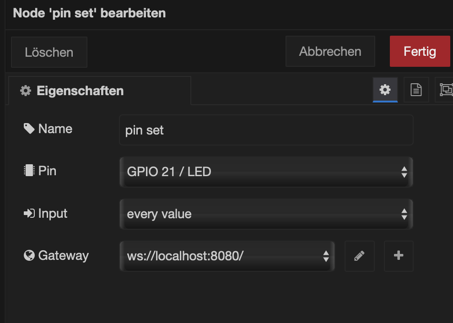Click the Gateway field label
The width and height of the screenshot is (453, 323).
[x=63, y=255]
